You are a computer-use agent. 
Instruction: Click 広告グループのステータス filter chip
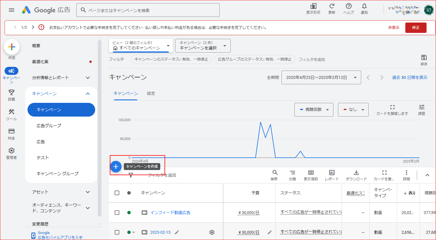255,59
